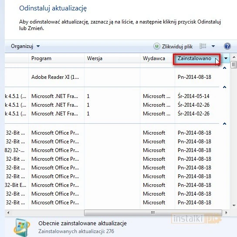Click the Odinstaluj aktualizację heading

click(53, 8)
